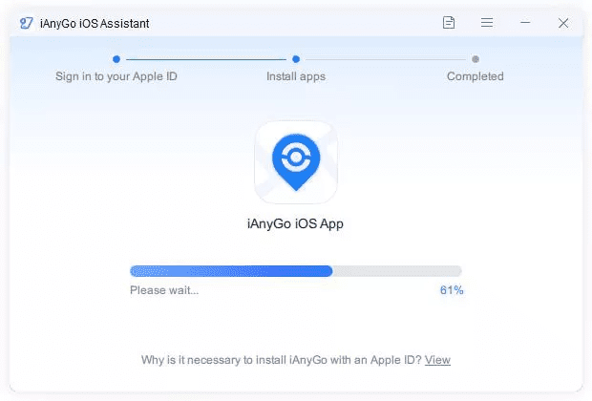Select the Install apps step dot

click(296, 59)
